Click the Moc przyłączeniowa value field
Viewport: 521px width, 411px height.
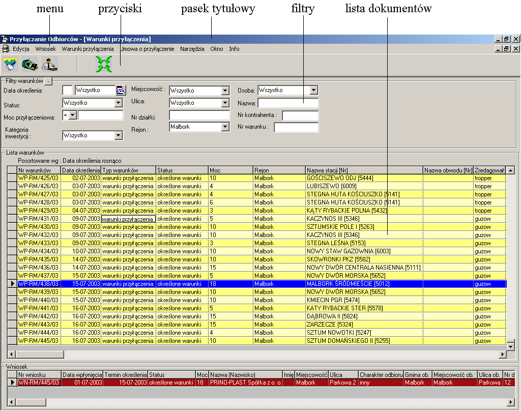pyautogui.click(x=100, y=115)
